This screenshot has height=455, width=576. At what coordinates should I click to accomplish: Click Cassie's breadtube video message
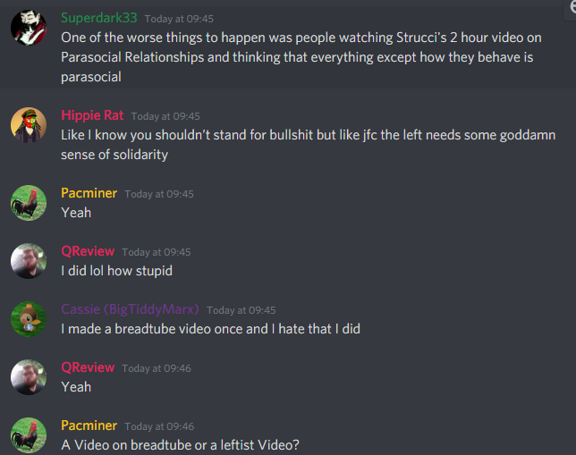(x=210, y=329)
